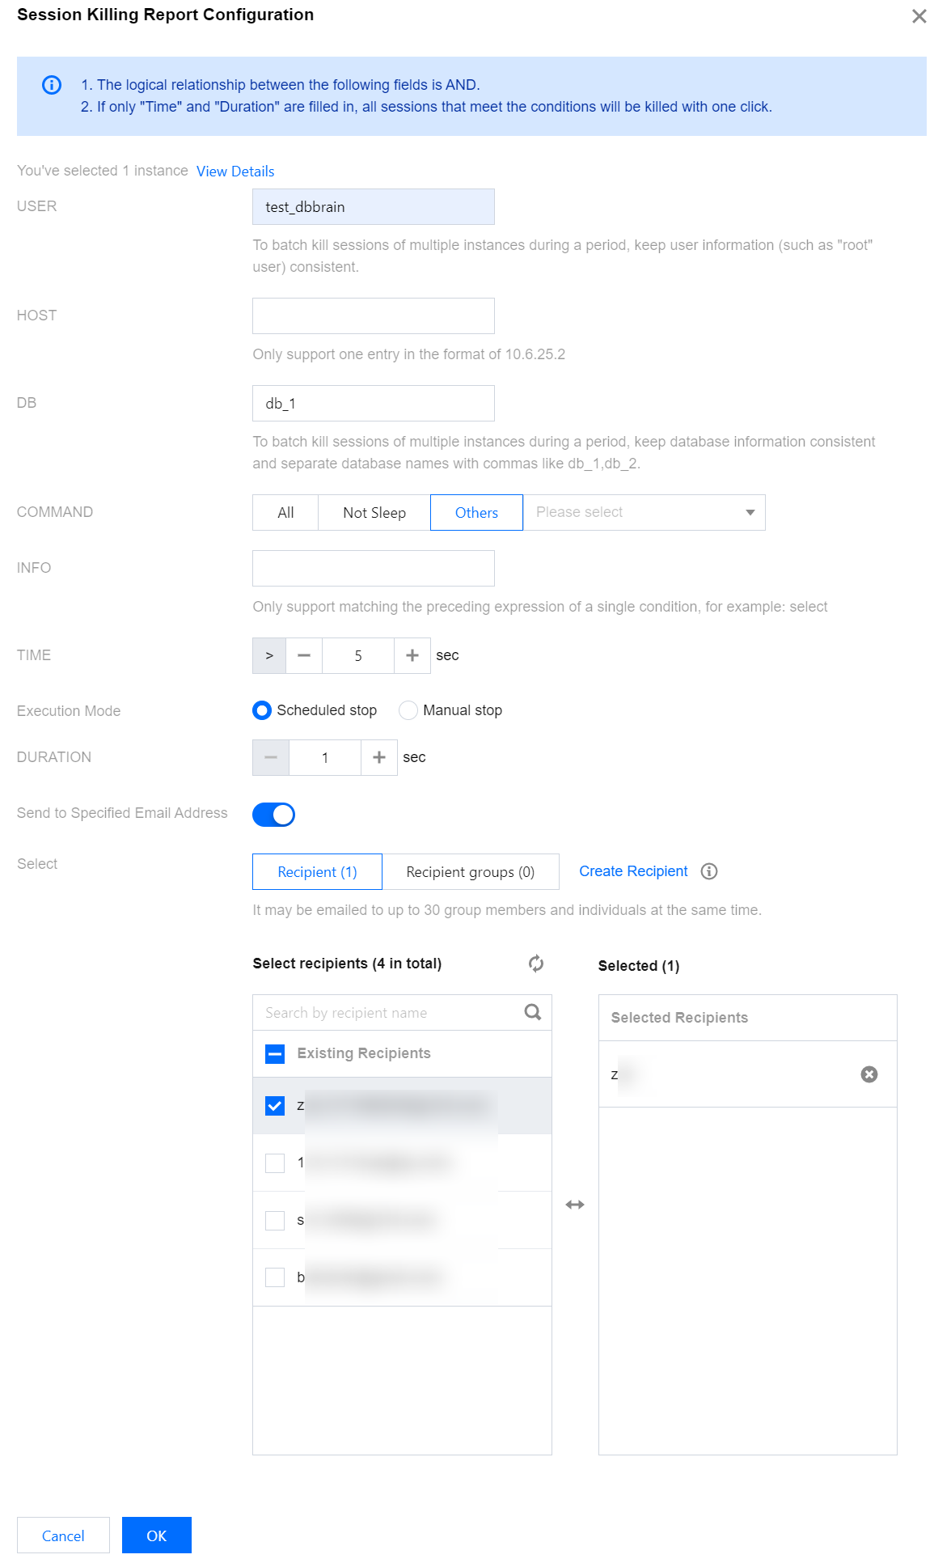934x1563 pixels.
Task: Click the transfer arrows between recipient lists
Action: pos(575,1205)
